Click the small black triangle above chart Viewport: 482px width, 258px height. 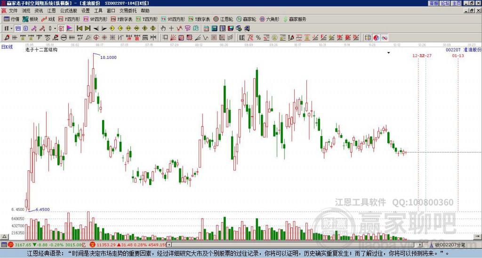[388, 53]
